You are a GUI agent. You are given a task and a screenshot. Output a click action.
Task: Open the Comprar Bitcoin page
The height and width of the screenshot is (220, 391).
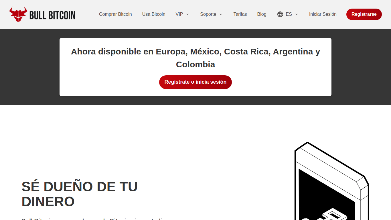pos(115,14)
